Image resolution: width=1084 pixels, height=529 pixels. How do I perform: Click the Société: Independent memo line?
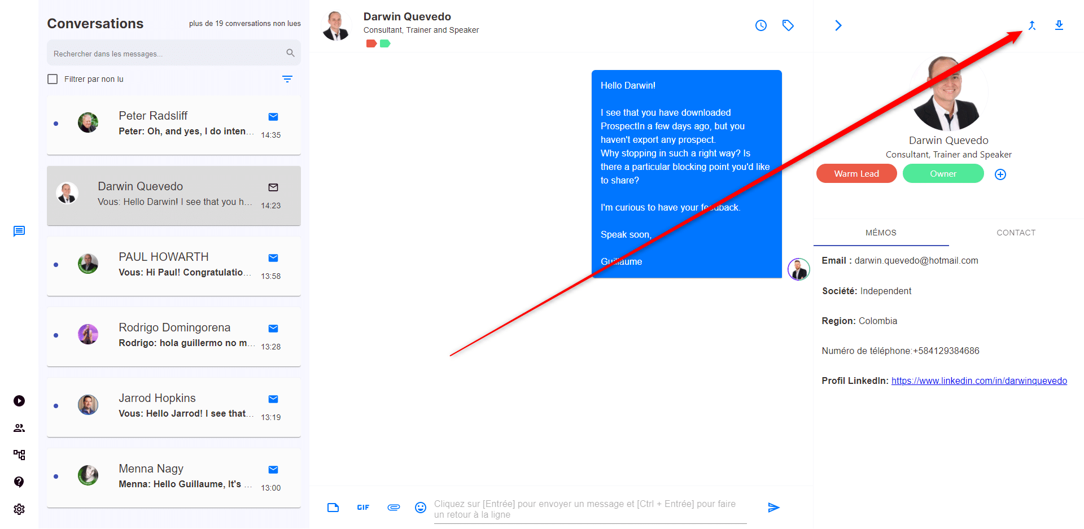867,291
